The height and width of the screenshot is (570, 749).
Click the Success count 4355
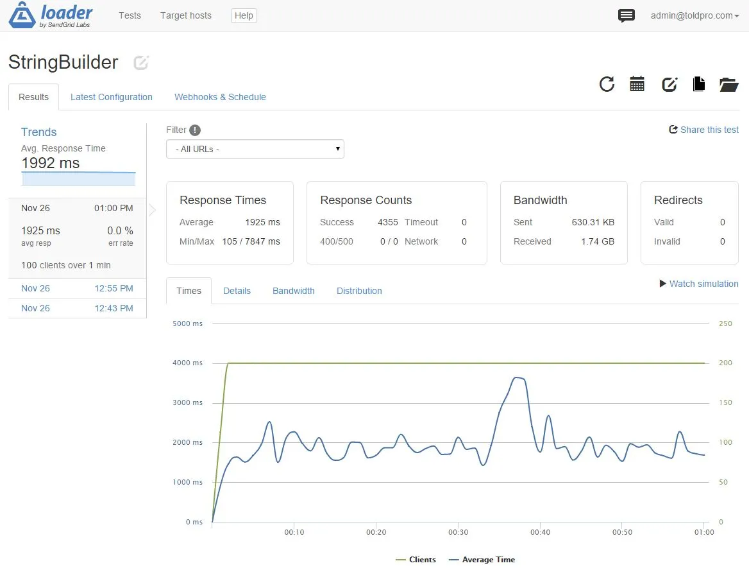click(388, 222)
